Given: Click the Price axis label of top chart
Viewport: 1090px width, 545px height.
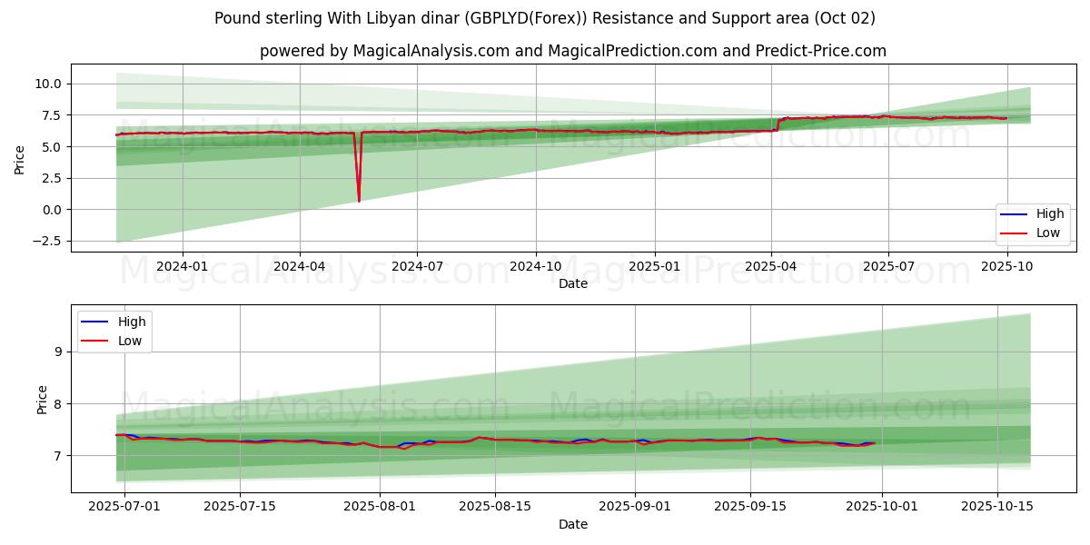Looking at the screenshot, I should click(20, 159).
